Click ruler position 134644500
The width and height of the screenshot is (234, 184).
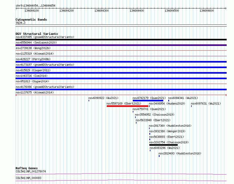(172, 11)
